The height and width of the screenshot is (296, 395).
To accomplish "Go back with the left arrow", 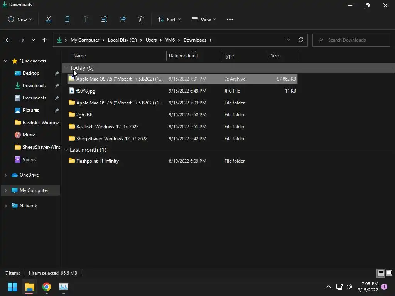I will pyautogui.click(x=8, y=40).
